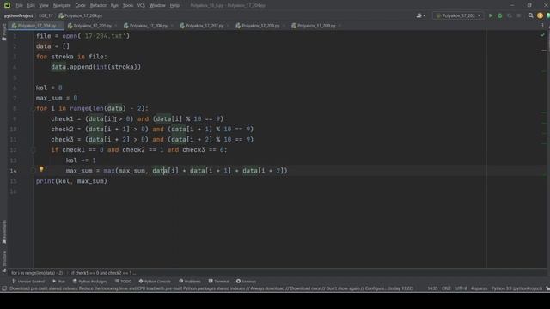This screenshot has height=309, width=550.
Task: Open the TODO tool window
Action: point(123,282)
